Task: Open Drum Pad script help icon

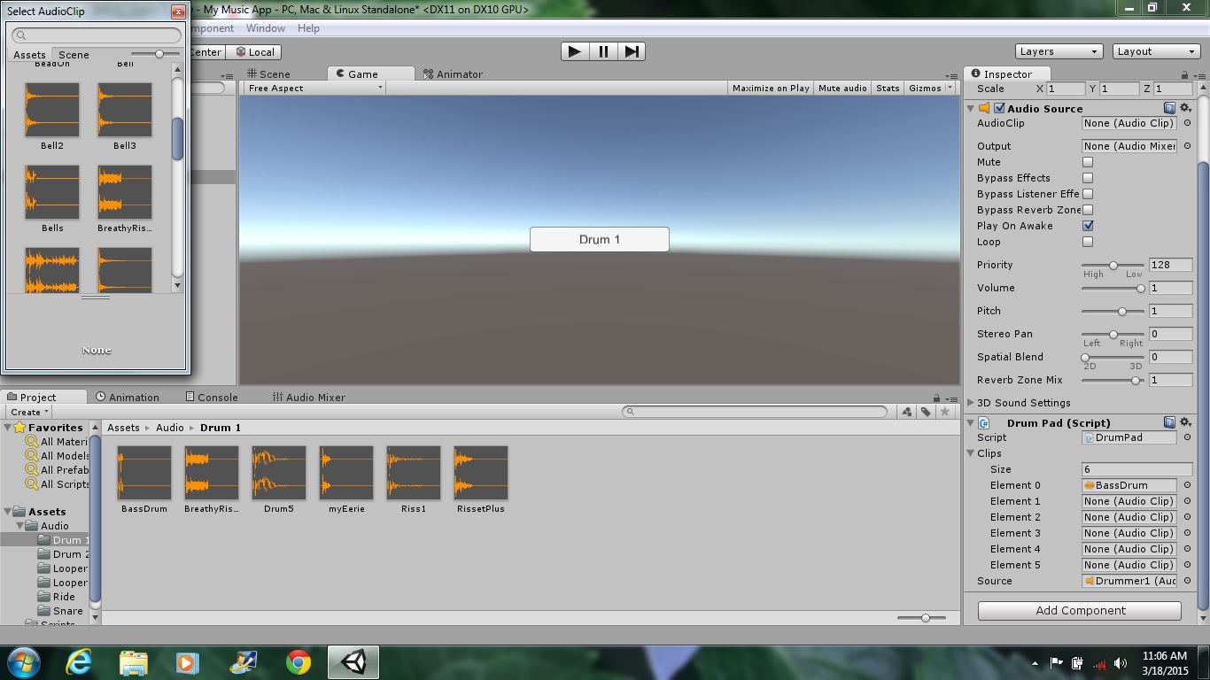Action: [x=1169, y=422]
